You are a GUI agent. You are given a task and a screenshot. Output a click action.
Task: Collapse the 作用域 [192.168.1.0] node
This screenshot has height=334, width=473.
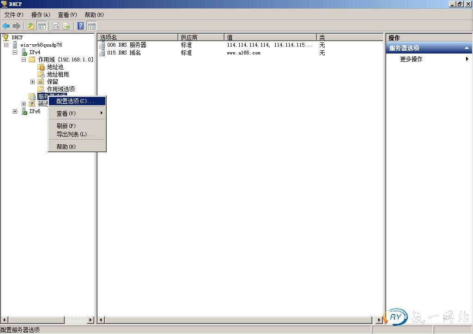[x=24, y=60]
